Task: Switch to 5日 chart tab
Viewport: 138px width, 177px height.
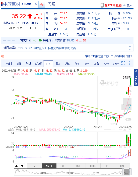Action: tap(19, 64)
